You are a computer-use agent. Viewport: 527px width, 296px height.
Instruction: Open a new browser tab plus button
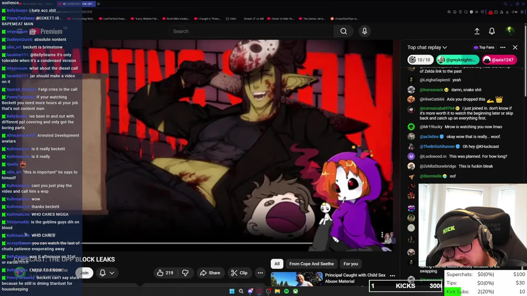click(98, 4)
